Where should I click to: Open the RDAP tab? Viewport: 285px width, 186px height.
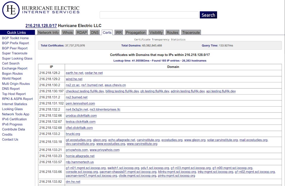[x=82, y=32]
